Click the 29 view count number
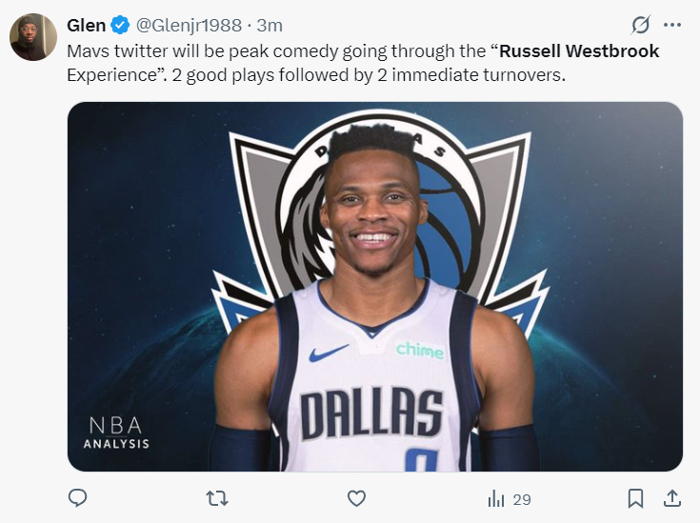This screenshot has height=523, width=700. coord(522,498)
